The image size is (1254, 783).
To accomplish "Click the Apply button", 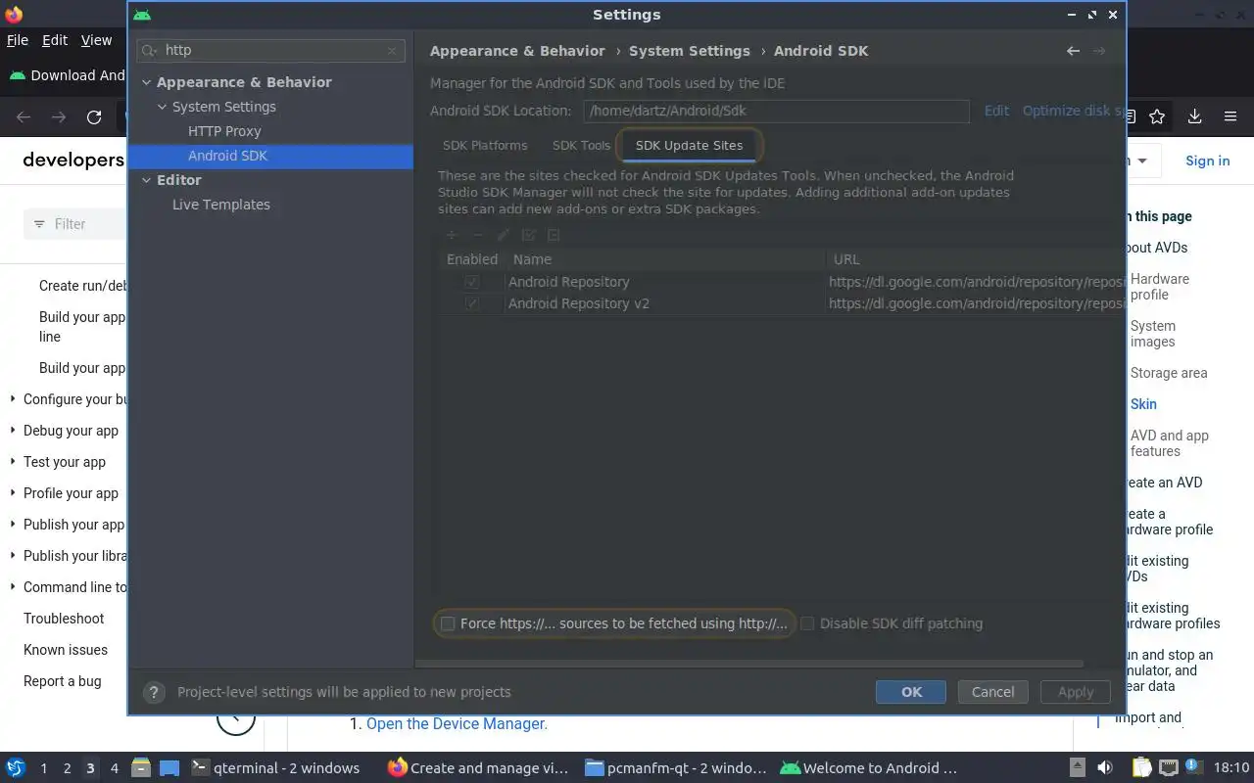I will click(1075, 692).
